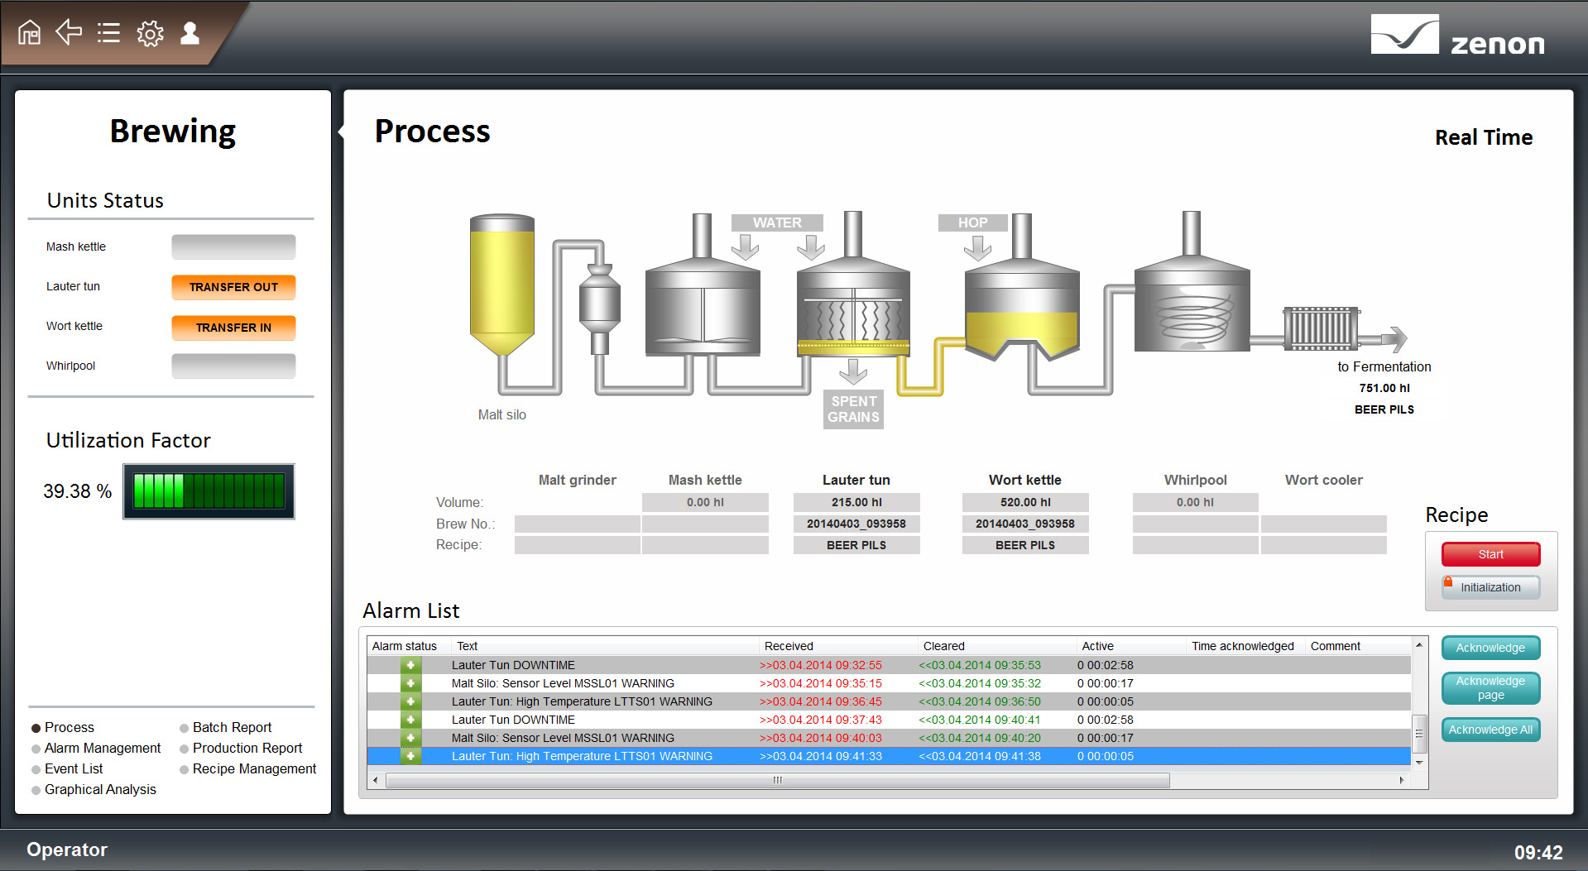The image size is (1588, 871).
Task: Click the Wort cooler heat exchanger graphic
Action: (x=1321, y=328)
